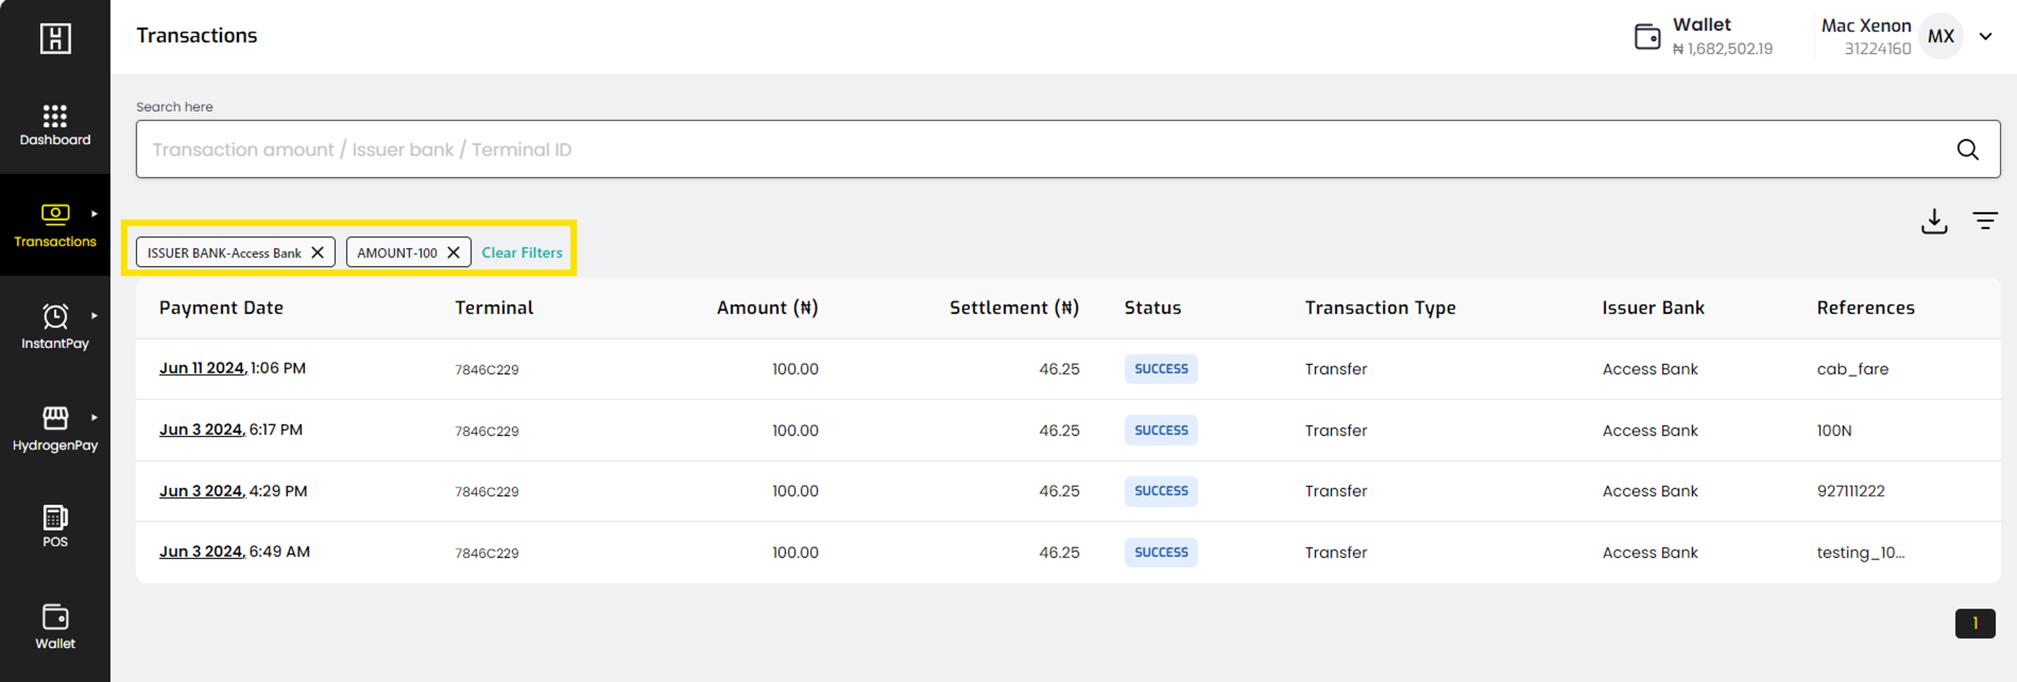Click the Transactions menu label
The image size is (2017, 682).
pyautogui.click(x=55, y=242)
